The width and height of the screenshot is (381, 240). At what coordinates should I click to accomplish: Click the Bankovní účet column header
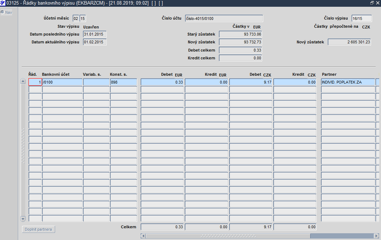pyautogui.click(x=55, y=74)
